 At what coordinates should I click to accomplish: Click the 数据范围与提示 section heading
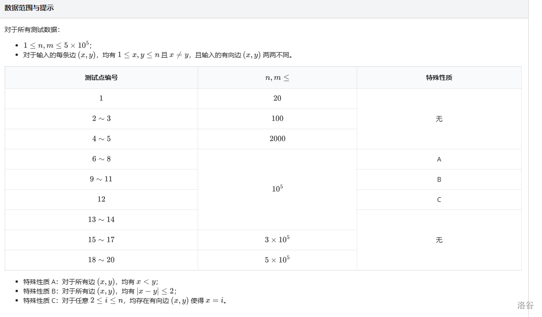click(29, 8)
